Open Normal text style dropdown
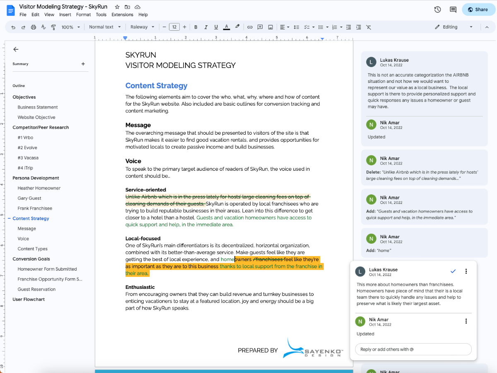 click(105, 27)
